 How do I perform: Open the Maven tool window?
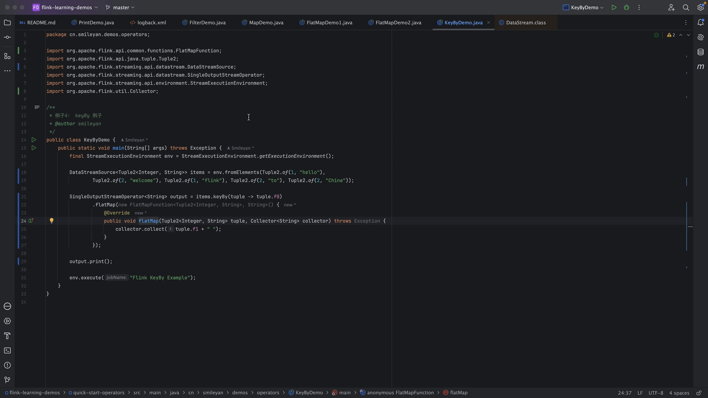701,67
